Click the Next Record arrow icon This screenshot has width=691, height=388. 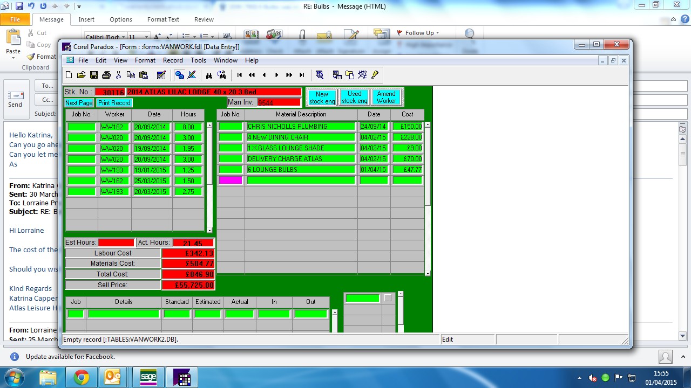point(277,75)
